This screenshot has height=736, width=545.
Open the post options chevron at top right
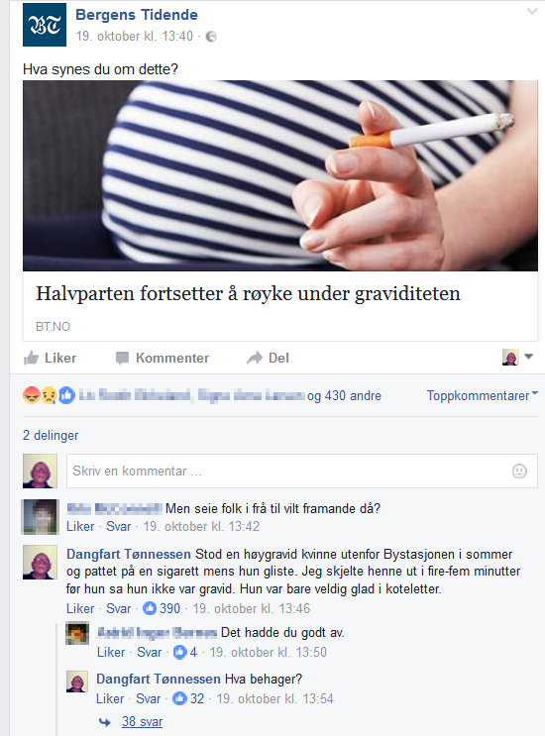(x=532, y=11)
